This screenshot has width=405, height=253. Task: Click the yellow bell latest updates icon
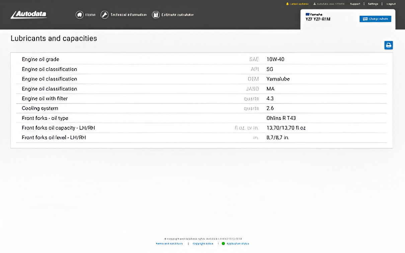(x=287, y=4)
